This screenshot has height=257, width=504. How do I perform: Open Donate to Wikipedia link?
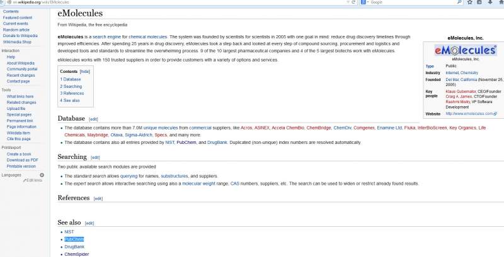(20, 36)
